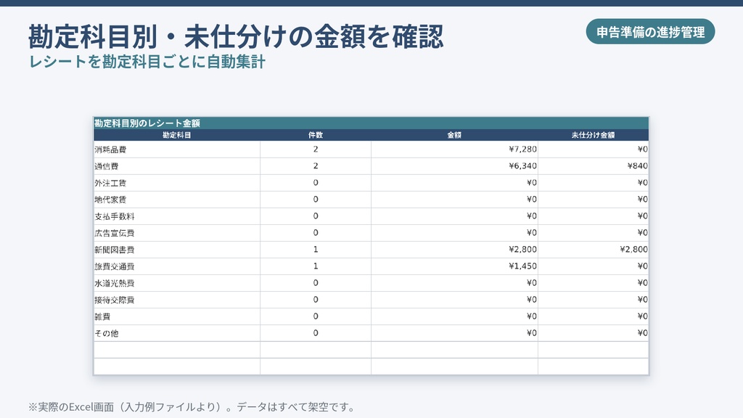This screenshot has width=743, height=418.
Task: Click the 金額 column header
Action: tap(454, 135)
